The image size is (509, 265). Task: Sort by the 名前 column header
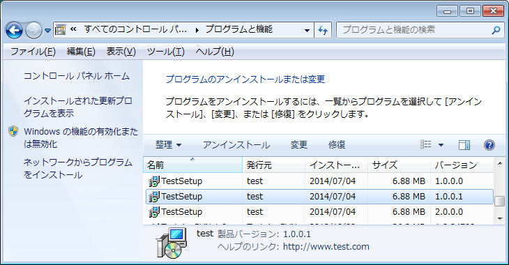coord(193,165)
